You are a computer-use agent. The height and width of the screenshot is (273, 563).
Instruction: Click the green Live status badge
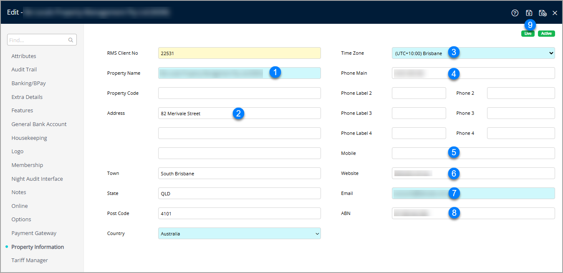tap(528, 33)
